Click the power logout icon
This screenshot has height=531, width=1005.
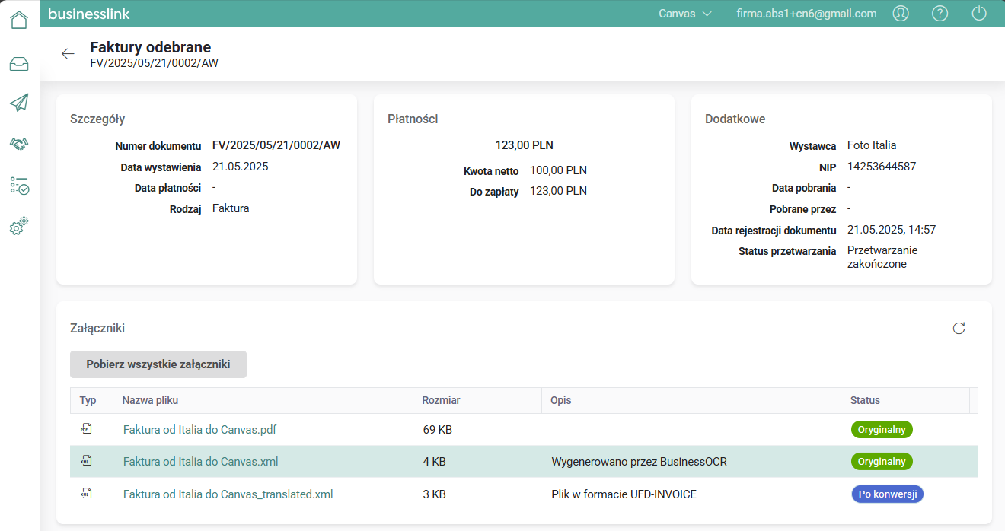(980, 14)
